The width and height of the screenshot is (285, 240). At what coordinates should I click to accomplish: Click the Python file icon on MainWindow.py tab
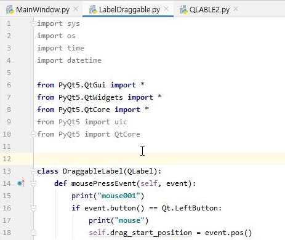tap(10, 10)
